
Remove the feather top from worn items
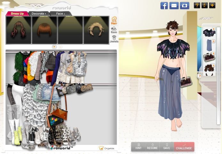213,29
